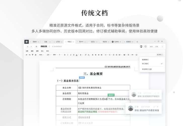Open the more options vertical dots
The image size is (189, 126).
162,47
